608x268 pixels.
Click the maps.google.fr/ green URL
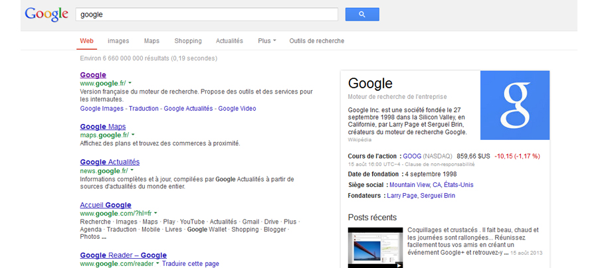[104, 135]
